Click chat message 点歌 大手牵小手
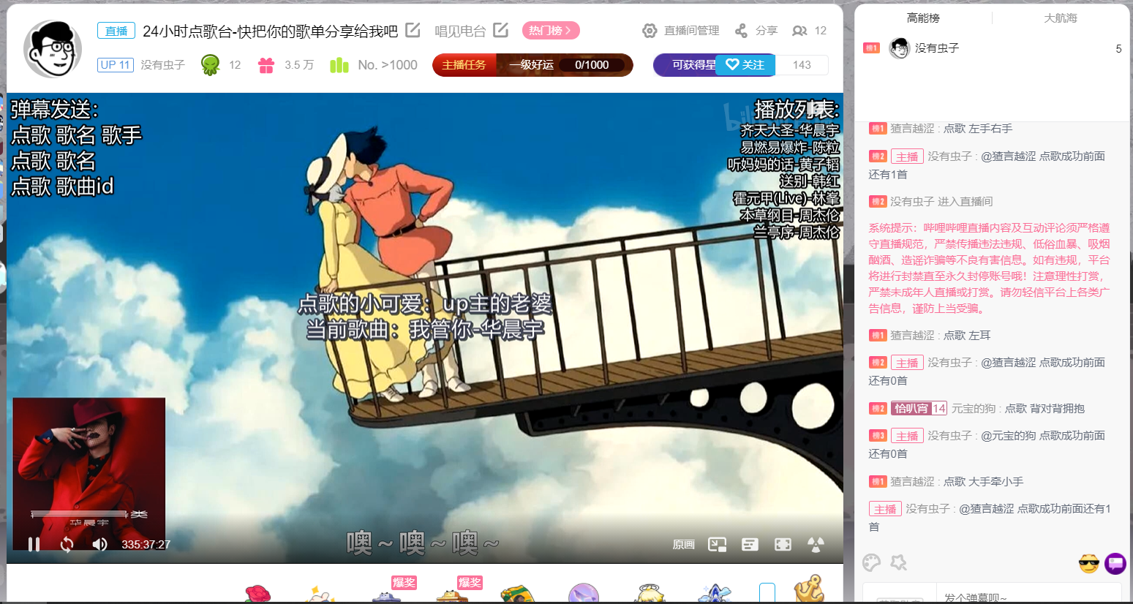1133x604 pixels. (x=983, y=482)
